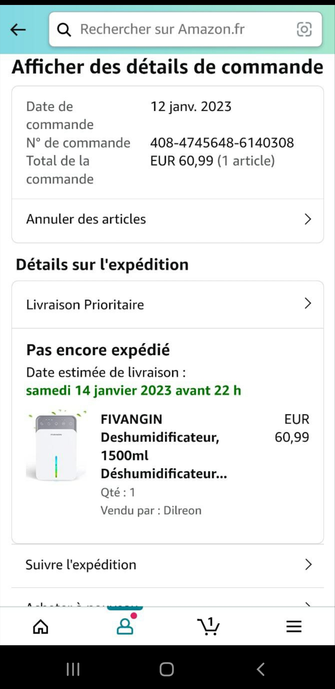The width and height of the screenshot is (335, 689).
Task: Open FIVANGIN Deshumidificateur product title
Action: point(163,446)
